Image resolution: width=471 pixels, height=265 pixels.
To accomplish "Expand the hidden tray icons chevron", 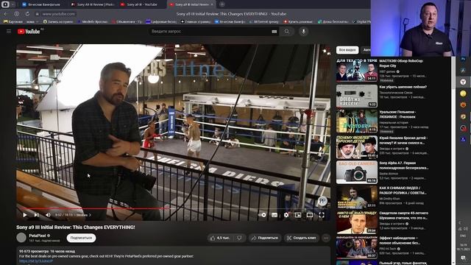I will click(460, 222).
